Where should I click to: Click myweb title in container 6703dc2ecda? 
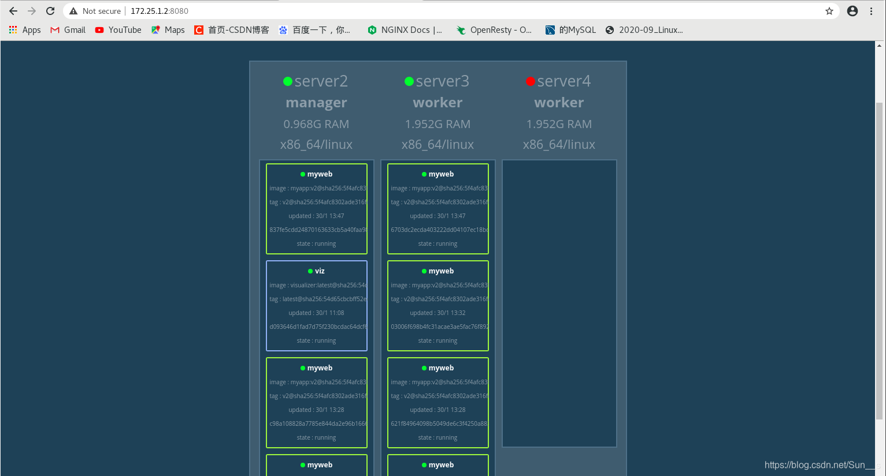441,174
